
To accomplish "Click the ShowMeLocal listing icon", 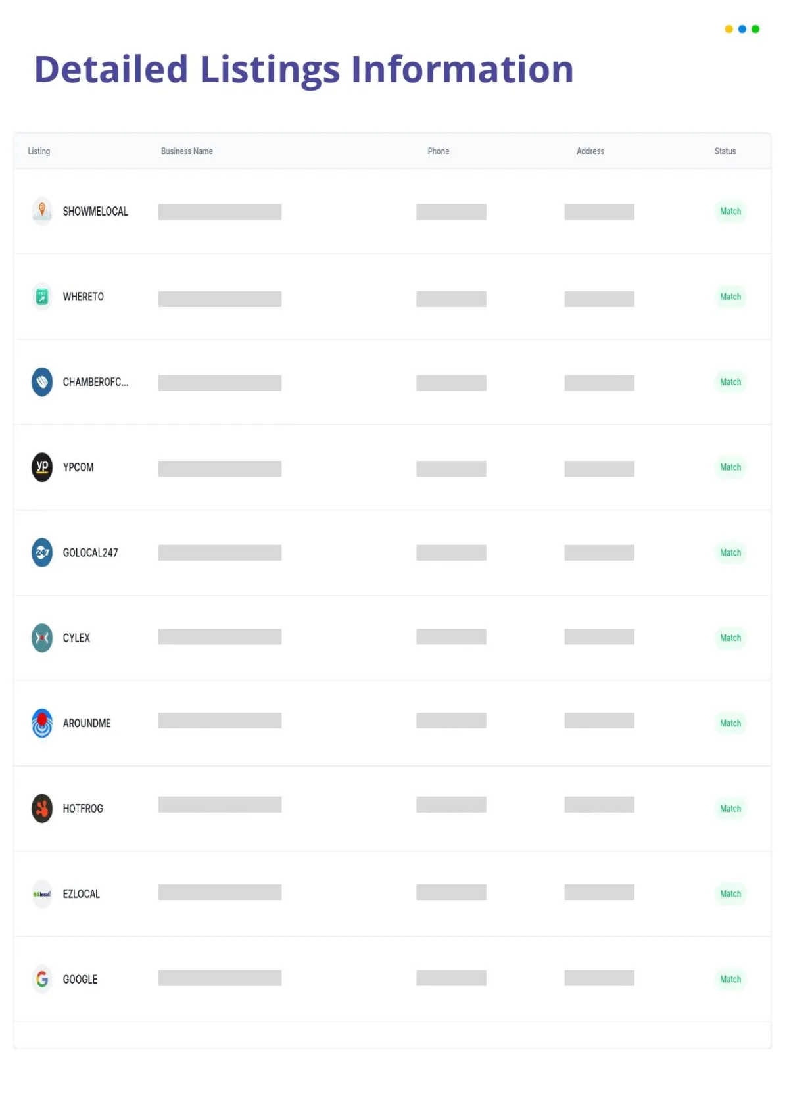I will pos(42,211).
